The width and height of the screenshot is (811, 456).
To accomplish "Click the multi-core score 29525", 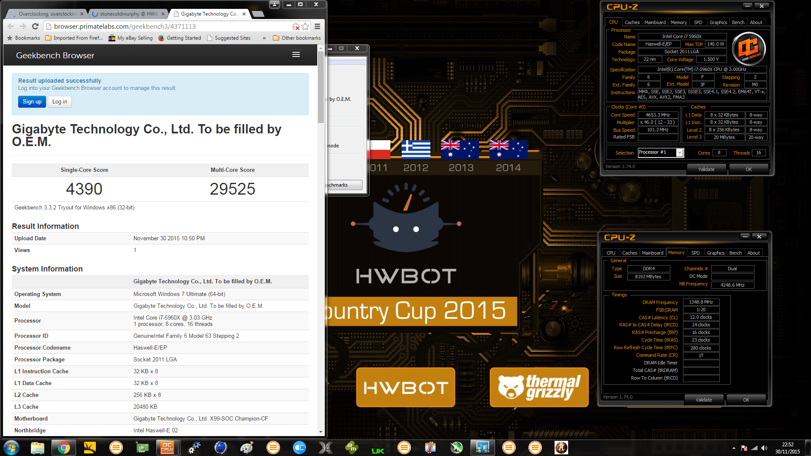I will click(x=232, y=189).
